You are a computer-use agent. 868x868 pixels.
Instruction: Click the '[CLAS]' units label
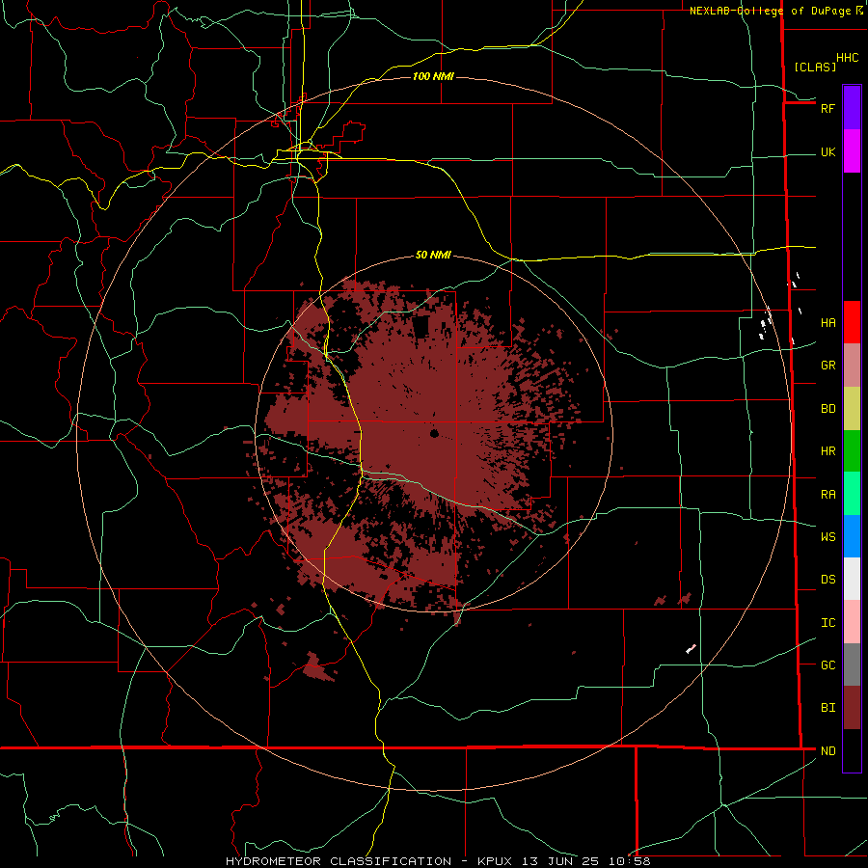click(x=815, y=67)
